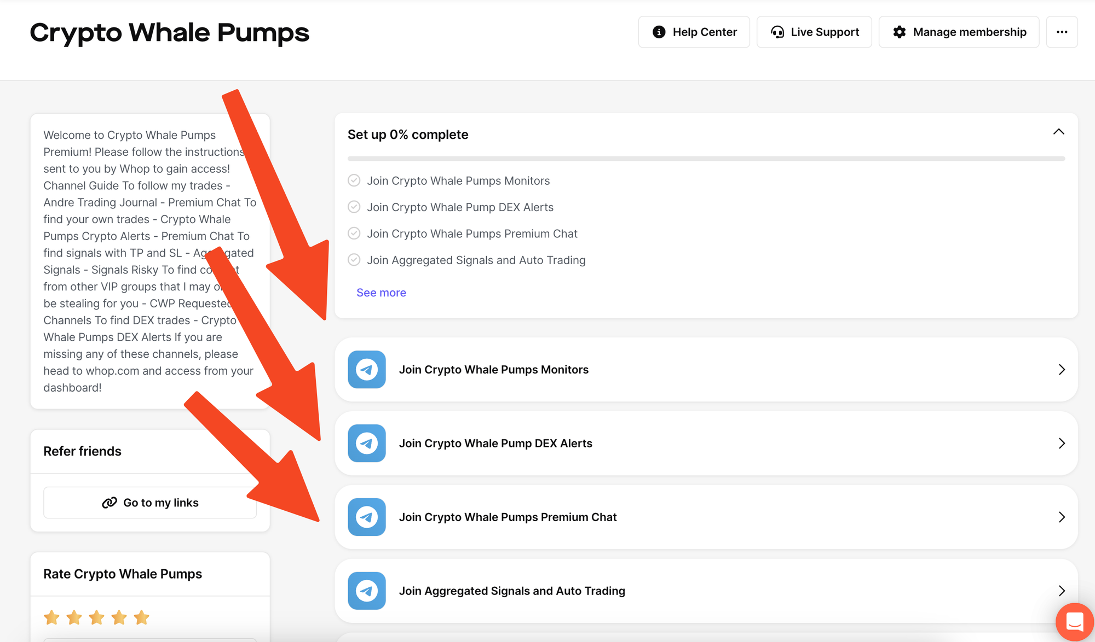The width and height of the screenshot is (1095, 642).
Task: Rate five stars for Crypto Whale Pumps
Action: pyautogui.click(x=142, y=617)
